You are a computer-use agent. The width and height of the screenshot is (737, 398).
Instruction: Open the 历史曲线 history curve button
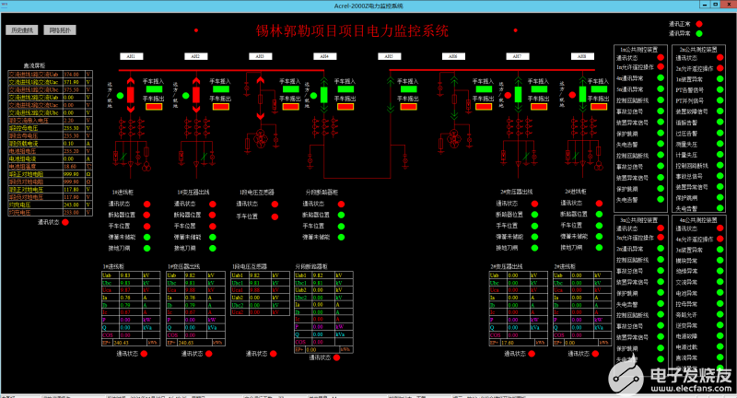[21, 30]
